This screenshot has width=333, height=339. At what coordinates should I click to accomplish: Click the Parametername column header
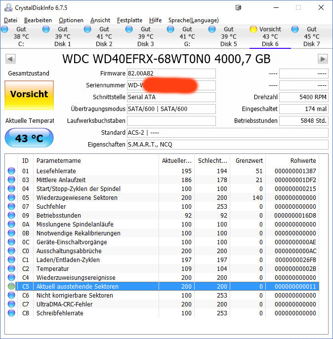click(96, 161)
